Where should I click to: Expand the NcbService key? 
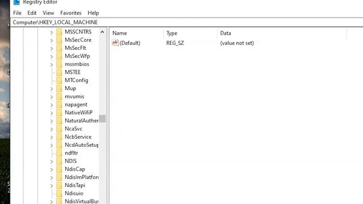52,137
